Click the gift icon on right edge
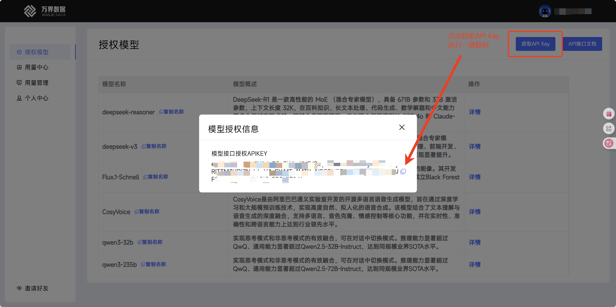 [x=609, y=114]
